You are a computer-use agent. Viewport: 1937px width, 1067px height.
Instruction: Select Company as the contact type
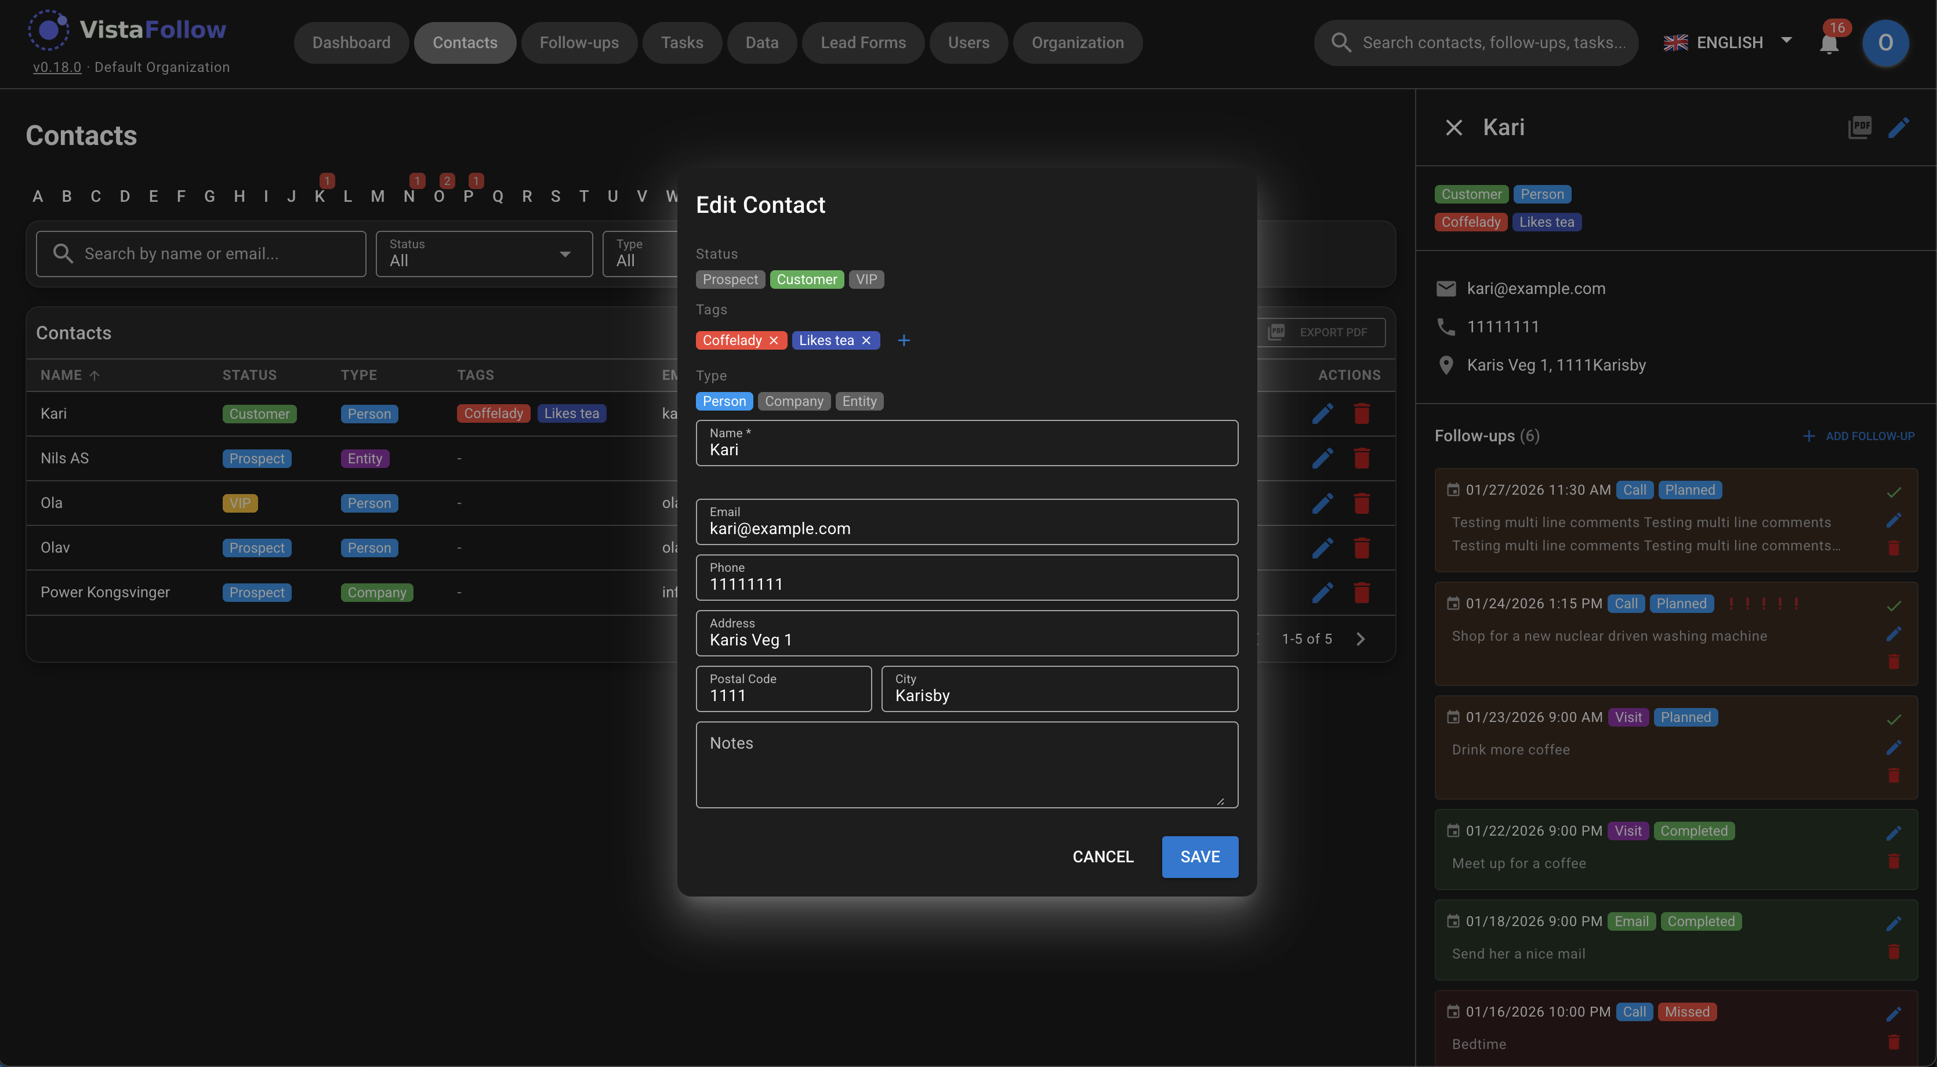pos(794,401)
